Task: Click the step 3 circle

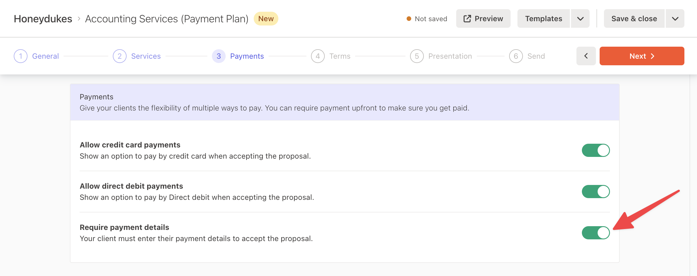Action: [219, 56]
